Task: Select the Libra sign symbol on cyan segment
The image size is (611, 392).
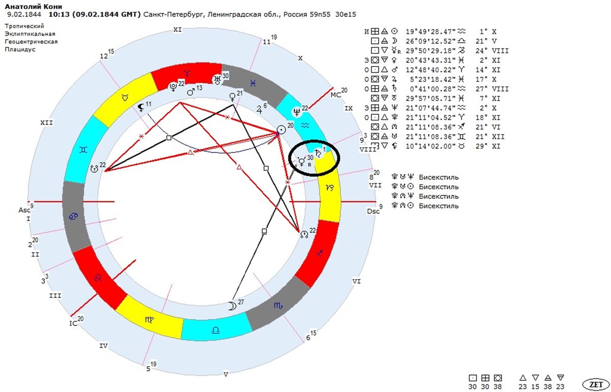Action: pyautogui.click(x=216, y=330)
